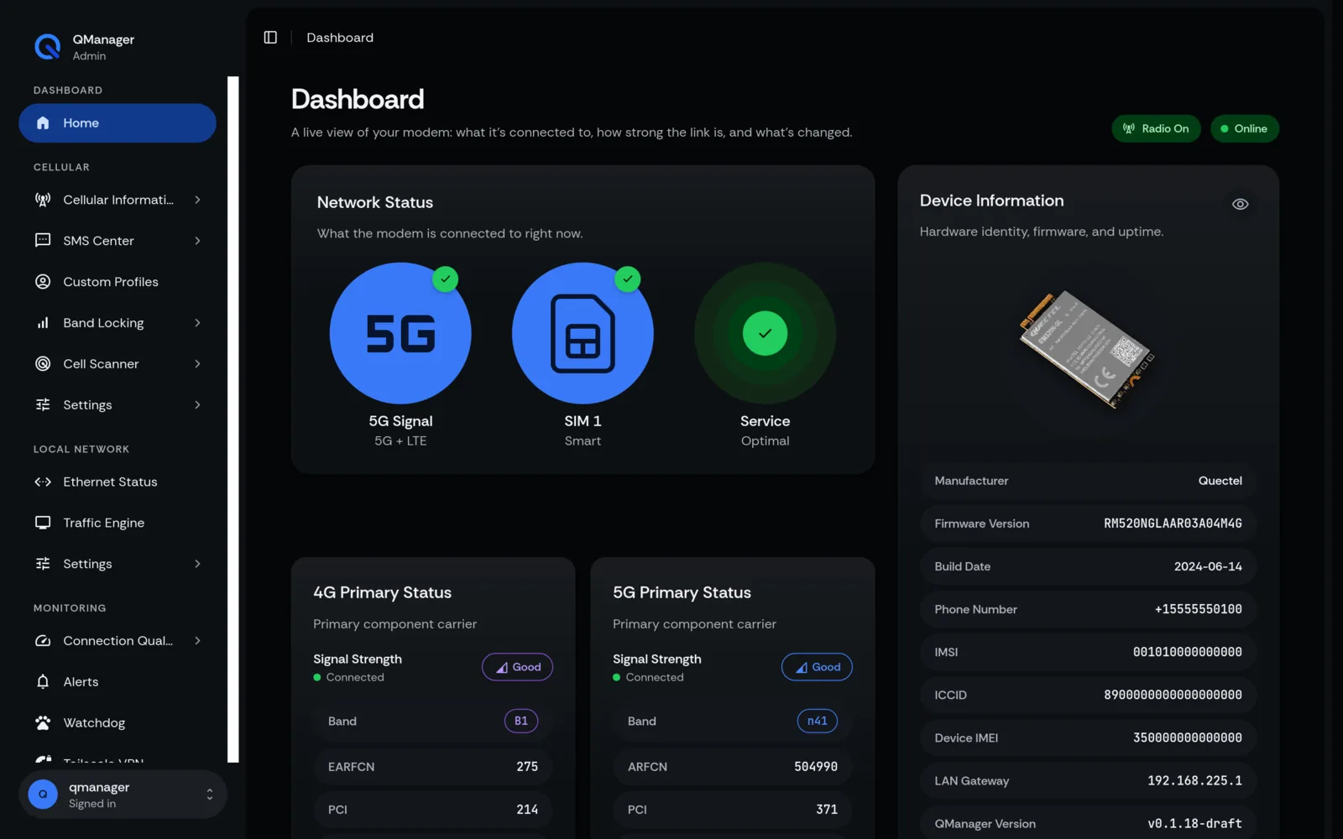Expand the Connection Quality chevron
This screenshot has width=1343, height=839.
click(x=197, y=641)
